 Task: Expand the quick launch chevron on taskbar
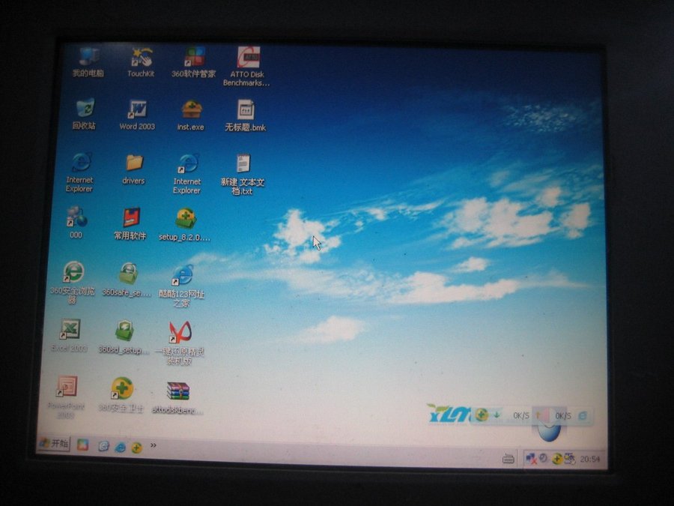click(154, 445)
